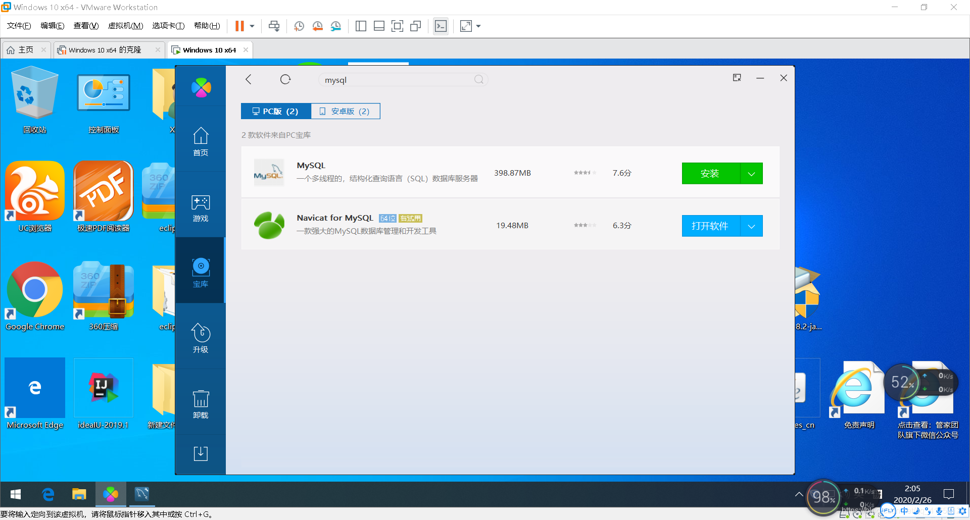Refresh the search results page
This screenshot has height=520, width=970.
[285, 79]
